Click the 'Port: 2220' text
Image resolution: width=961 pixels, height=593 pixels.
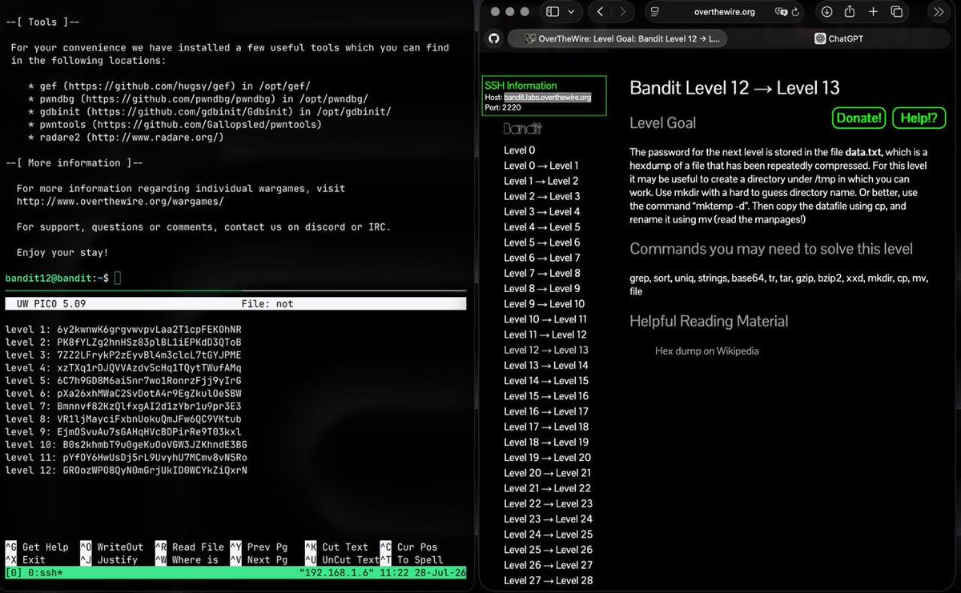coord(503,107)
